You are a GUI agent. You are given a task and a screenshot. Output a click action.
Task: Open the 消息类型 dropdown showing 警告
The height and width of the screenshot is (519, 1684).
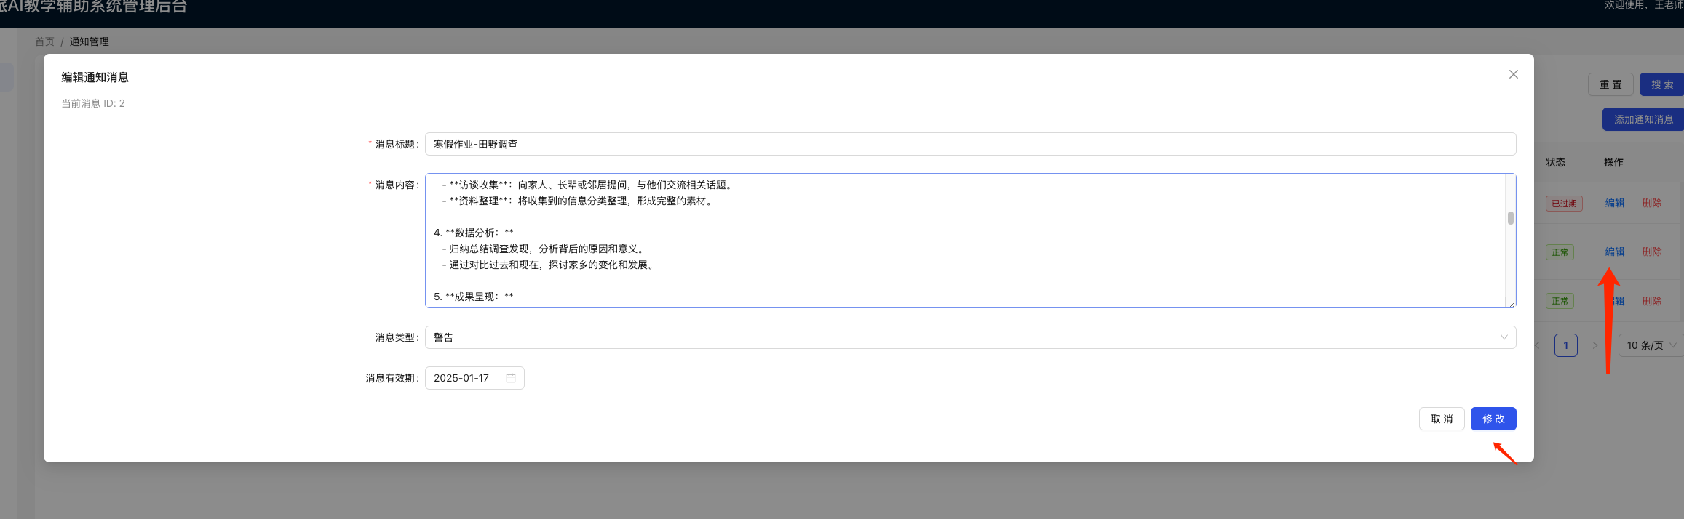970,337
